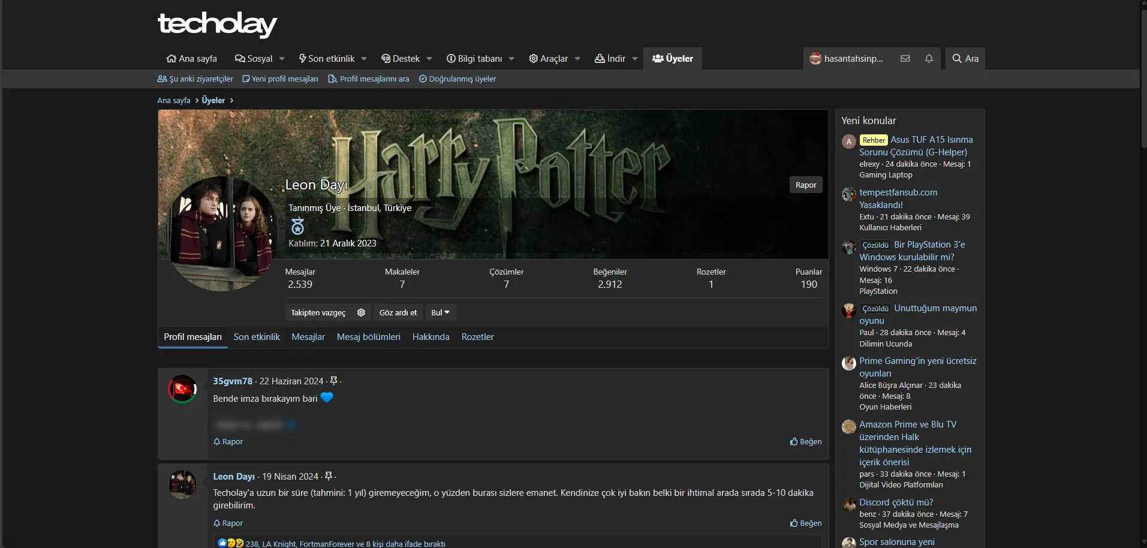
Task: Click the badge medal icon under Tanınmış Üye
Action: (x=297, y=227)
